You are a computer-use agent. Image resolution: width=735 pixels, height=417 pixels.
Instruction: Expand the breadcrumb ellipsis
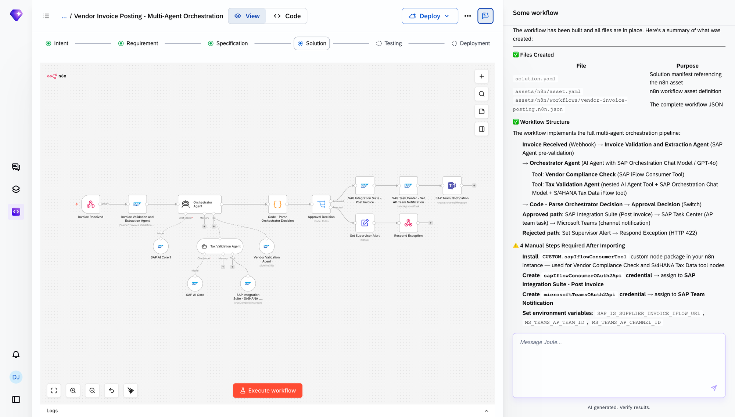(x=64, y=16)
